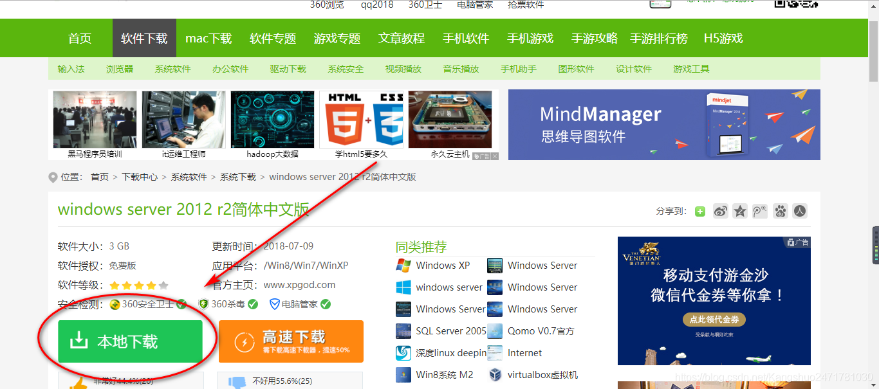This screenshot has height=389, width=879.
Task: Click the 电脑管家 link at top
Action: (x=475, y=5)
